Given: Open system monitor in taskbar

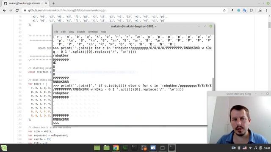Looking at the screenshot, I should (125, 148).
